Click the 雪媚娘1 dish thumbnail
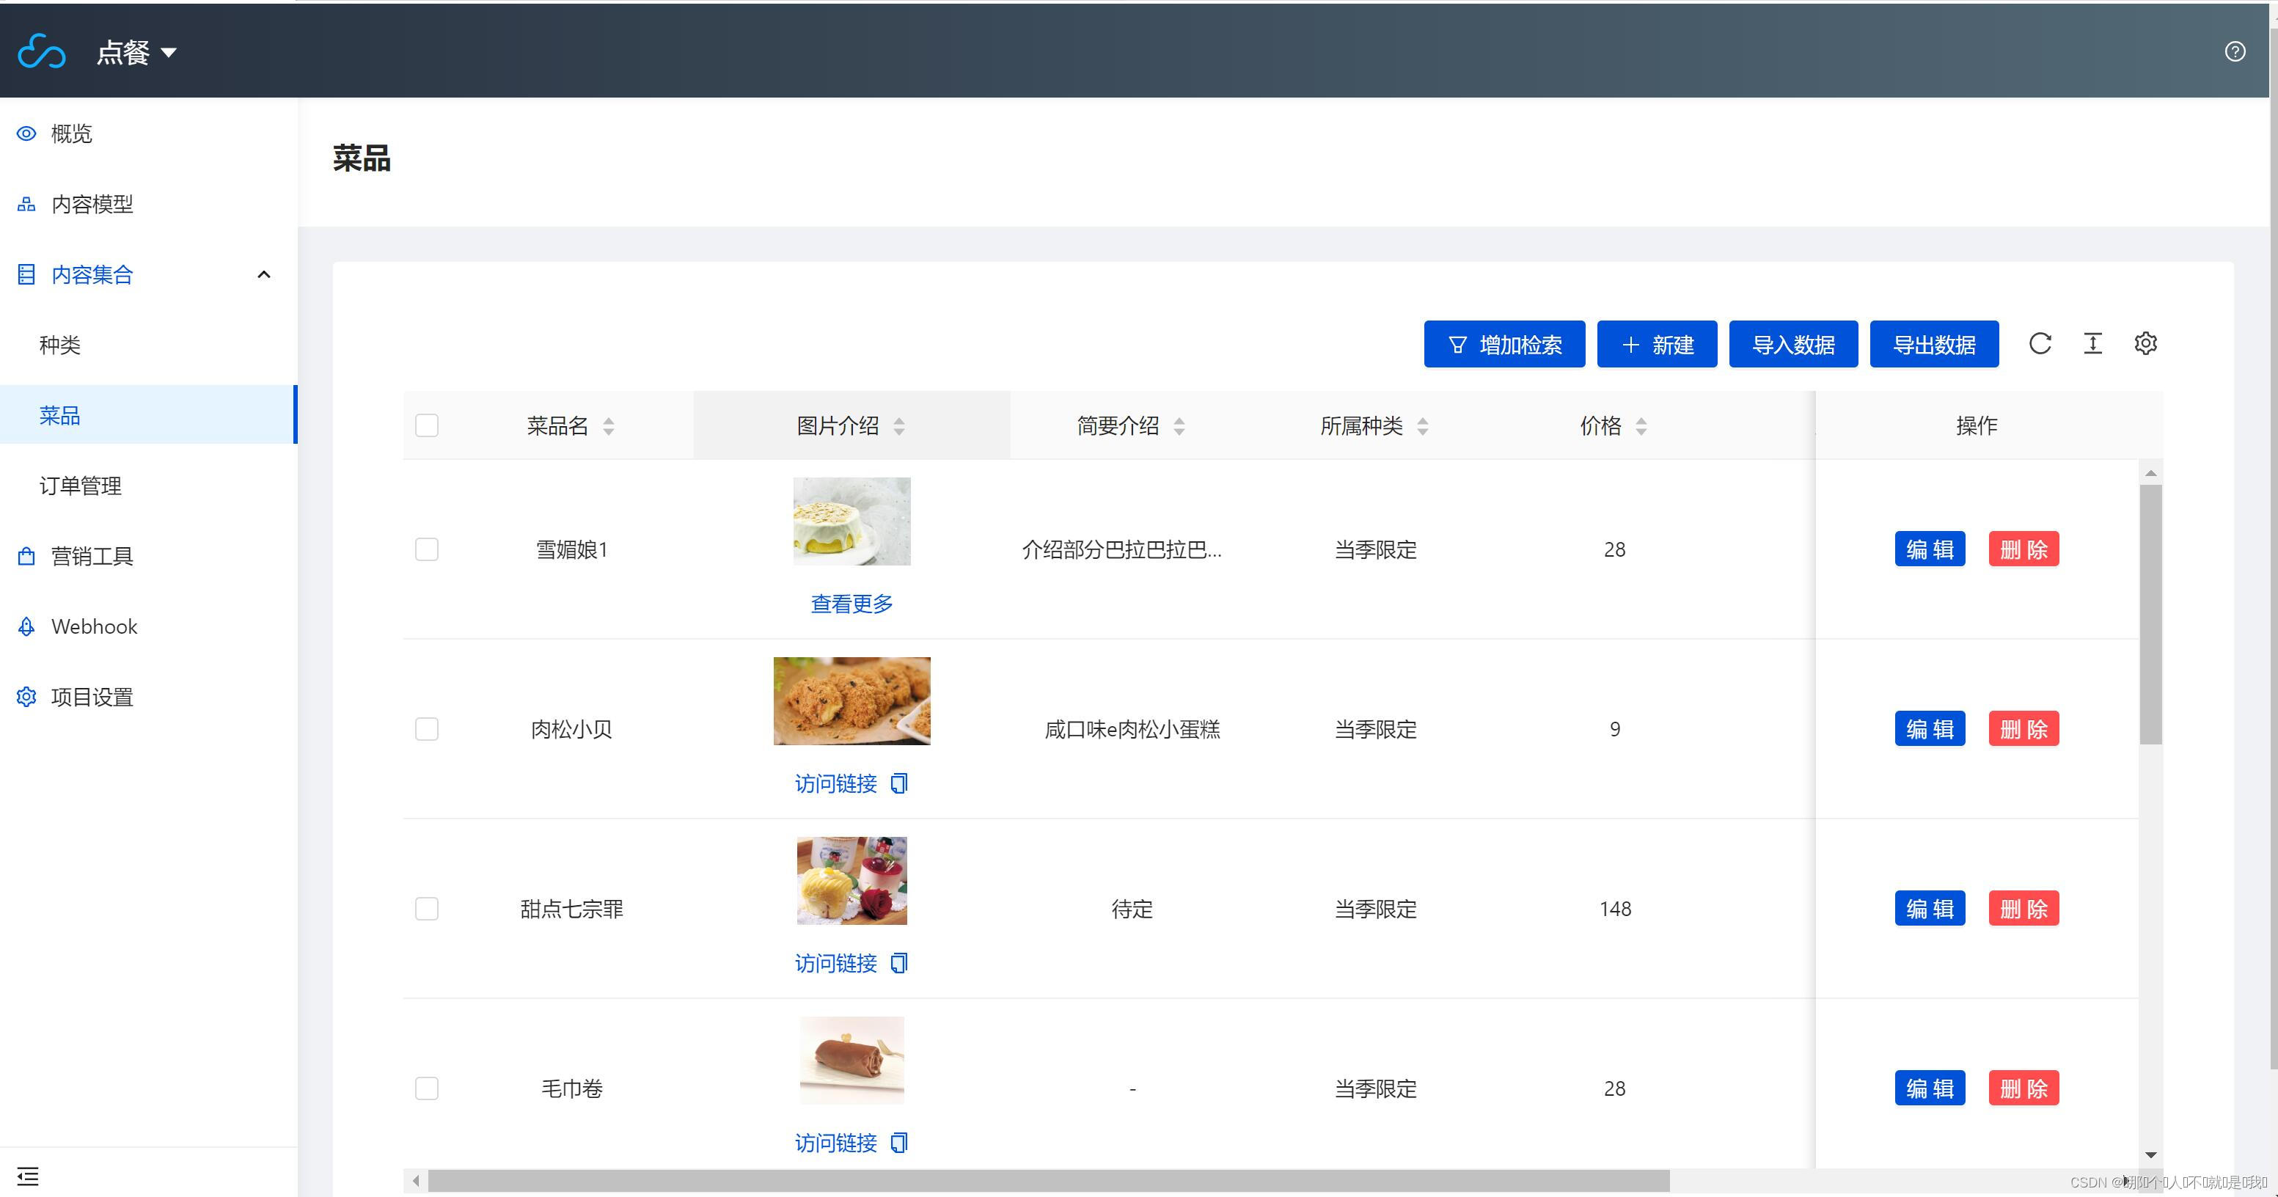 (851, 521)
